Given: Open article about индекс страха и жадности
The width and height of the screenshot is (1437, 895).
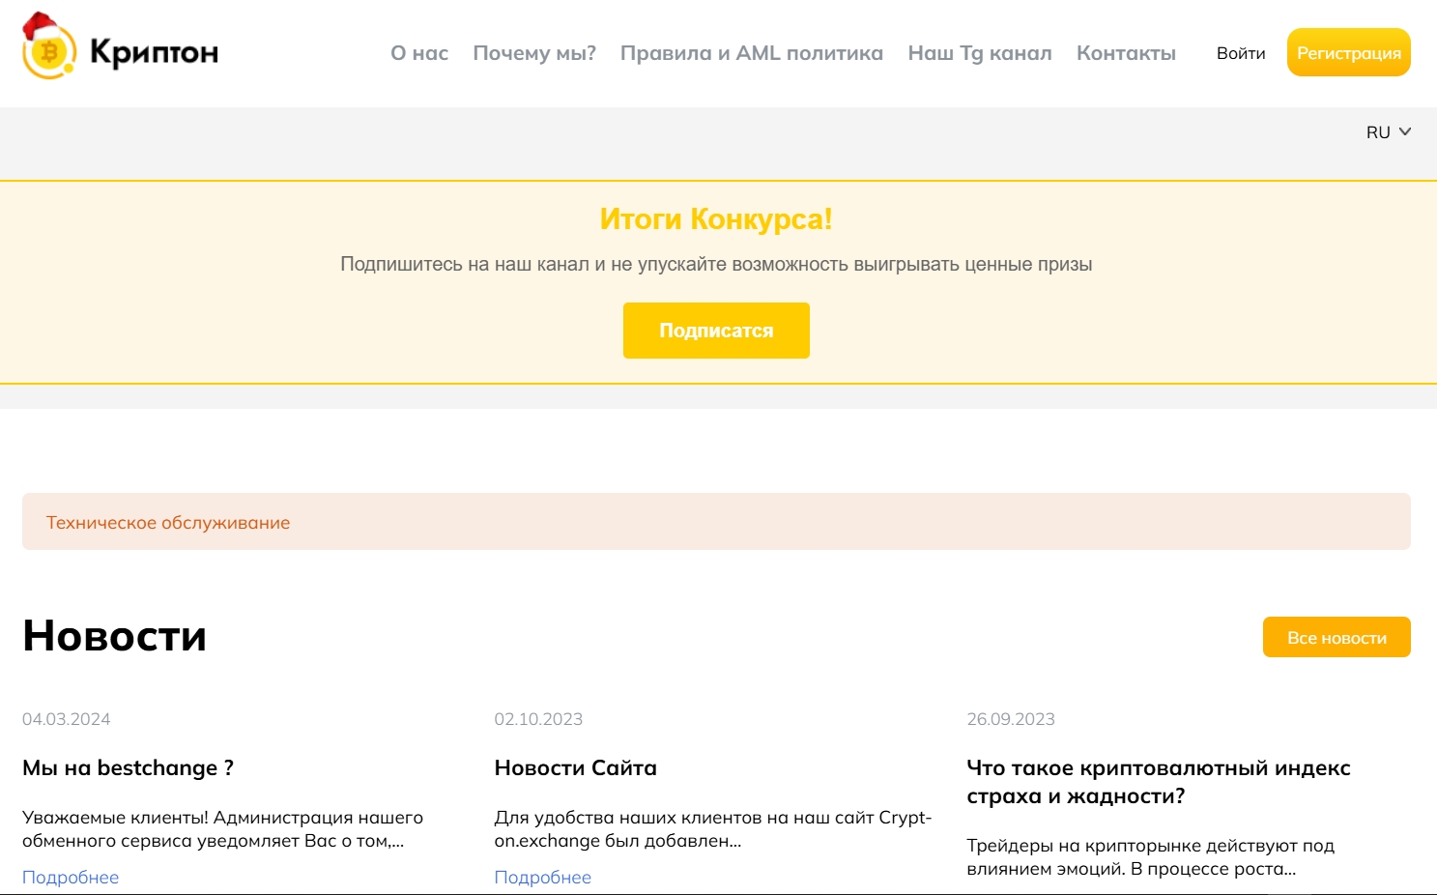Looking at the screenshot, I should (x=1159, y=782).
